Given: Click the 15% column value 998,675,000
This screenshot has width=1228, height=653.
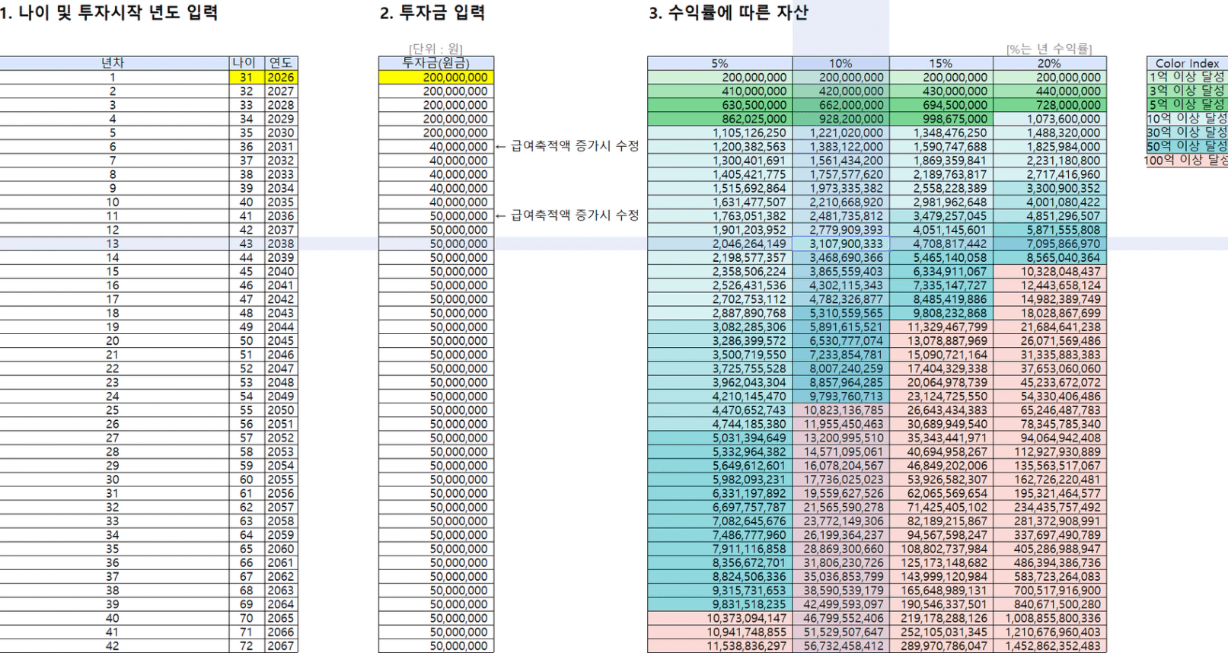Looking at the screenshot, I should 941,119.
